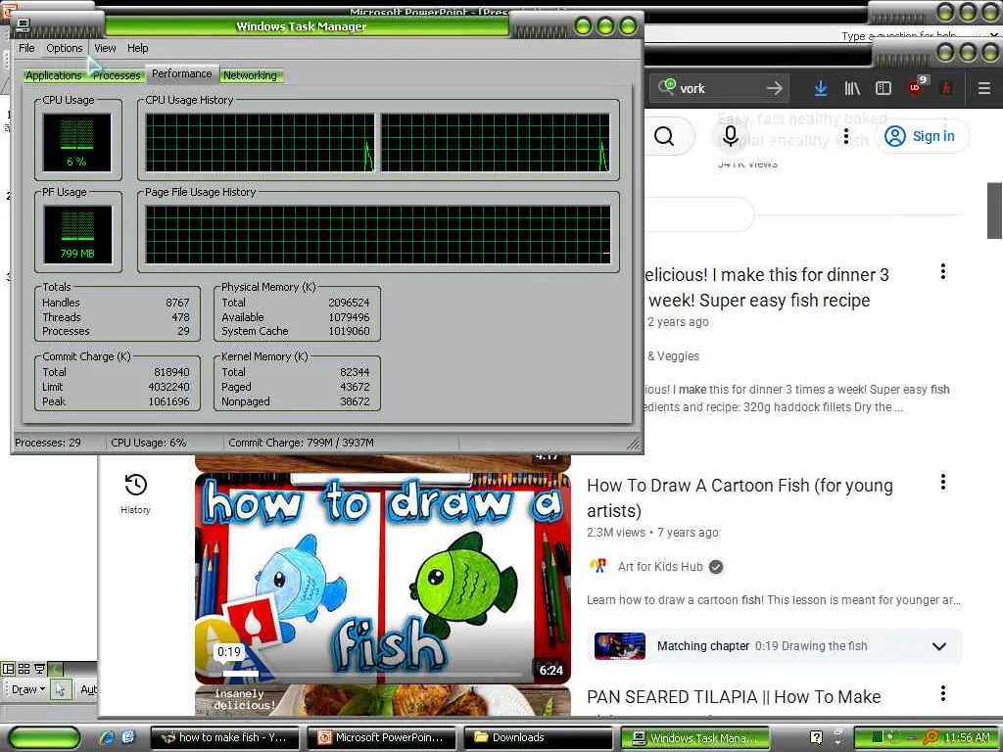This screenshot has width=1003, height=752.
Task: Launch Internet Explorer from Quick Launch
Action: (x=108, y=737)
